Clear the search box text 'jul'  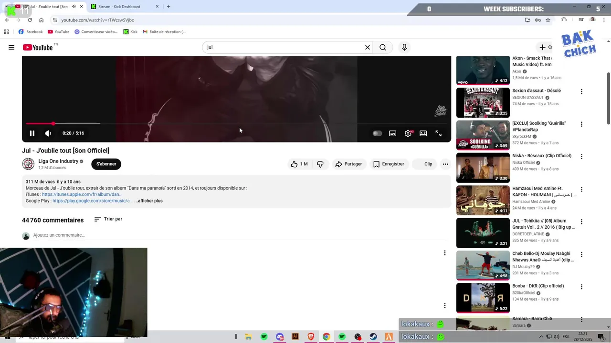[368, 47]
